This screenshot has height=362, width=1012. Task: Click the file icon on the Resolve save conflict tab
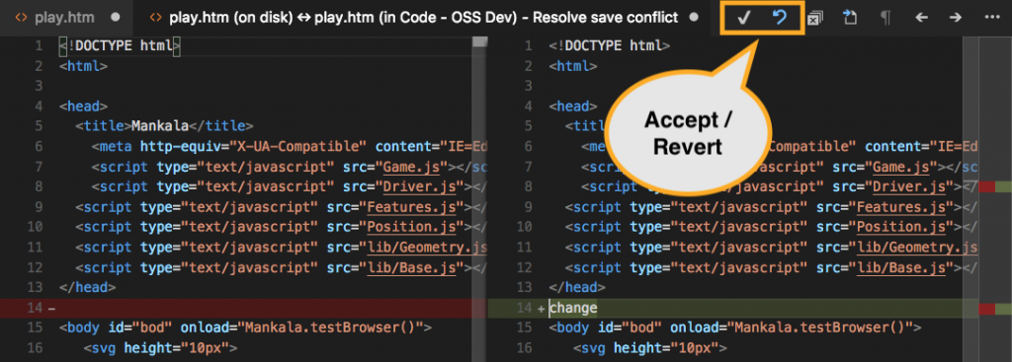pos(155,18)
